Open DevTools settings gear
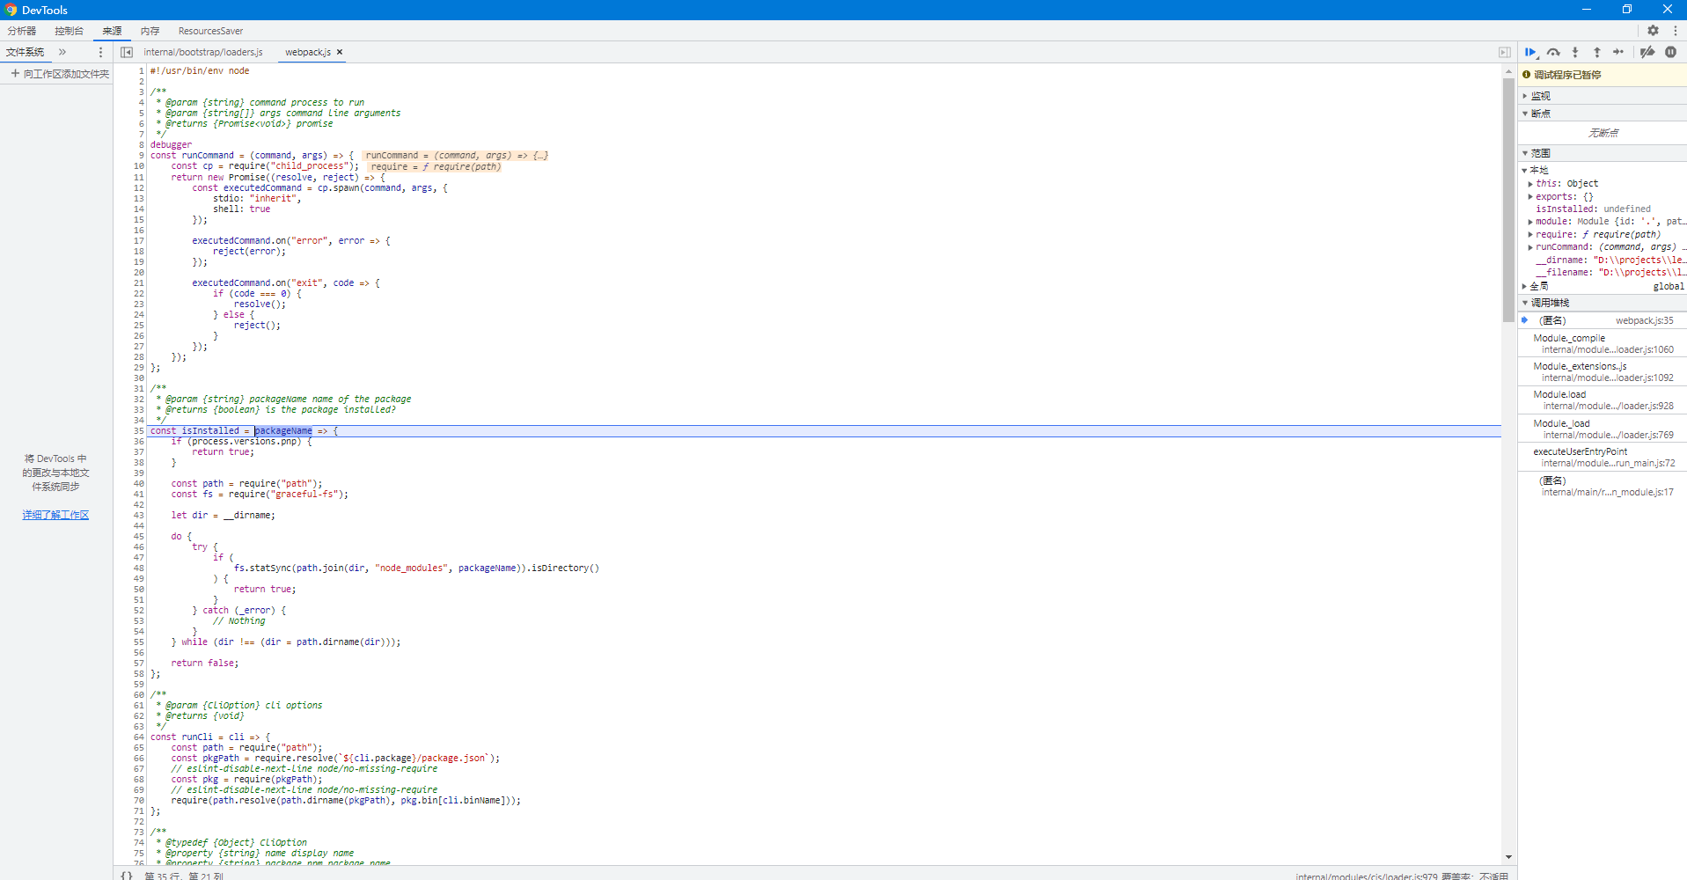Viewport: 1687px width, 880px height. [x=1653, y=31]
